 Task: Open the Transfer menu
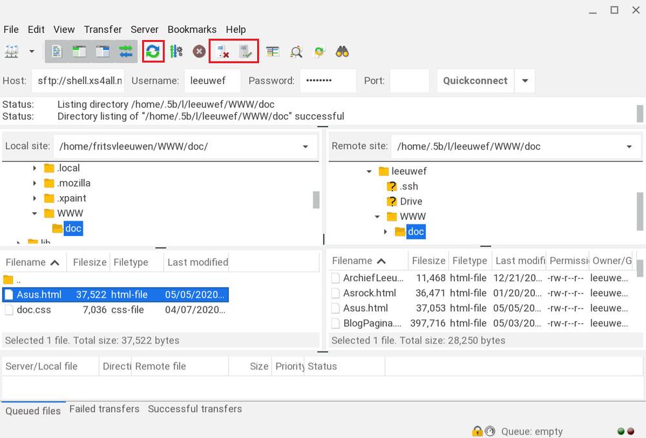tap(103, 30)
